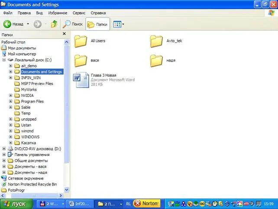This screenshot has width=278, height=209.
Task: Open Поиск search pane
Action: (x=73, y=24)
